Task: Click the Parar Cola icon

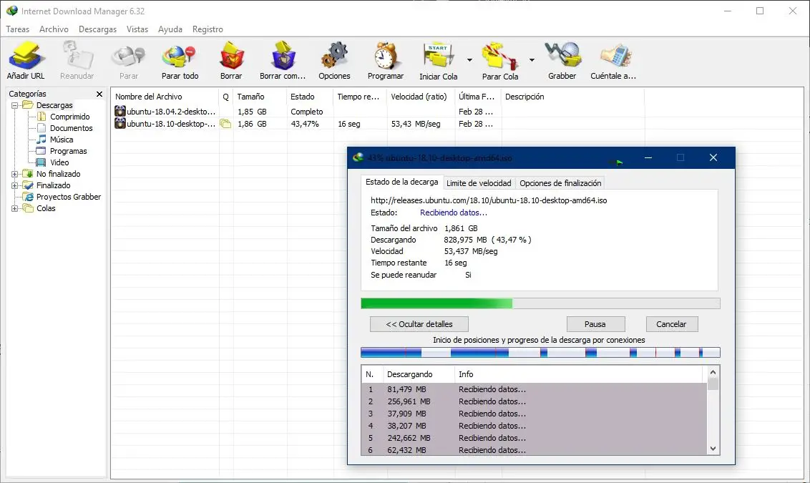Action: pos(500,60)
